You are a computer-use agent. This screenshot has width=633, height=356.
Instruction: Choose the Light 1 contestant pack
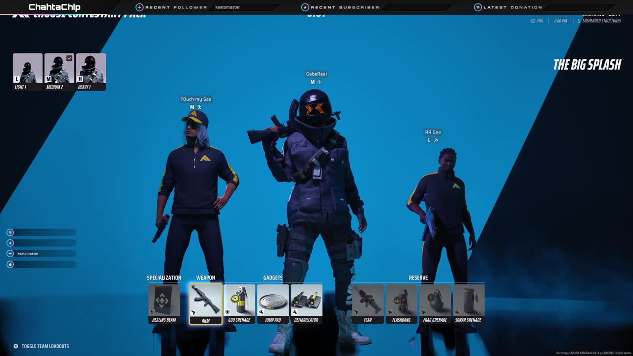[28, 72]
